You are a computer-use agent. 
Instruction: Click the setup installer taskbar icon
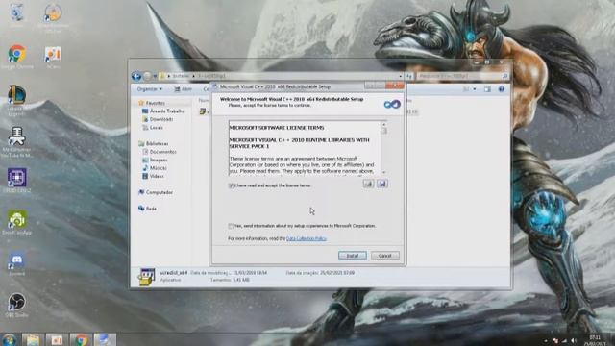point(105,339)
